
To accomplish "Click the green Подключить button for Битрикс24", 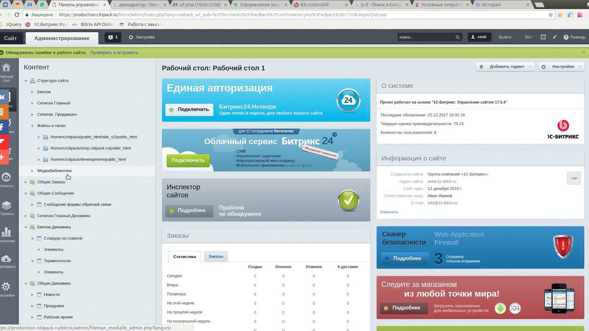I will point(188,160).
